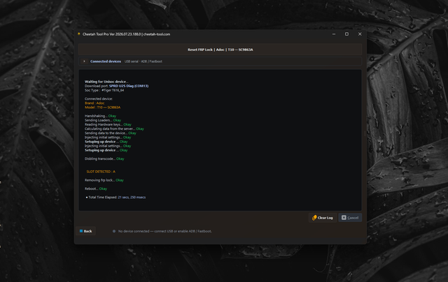Screen dimensions: 448x282
Task: Click the broom icon on Clear Log
Action: (314, 218)
